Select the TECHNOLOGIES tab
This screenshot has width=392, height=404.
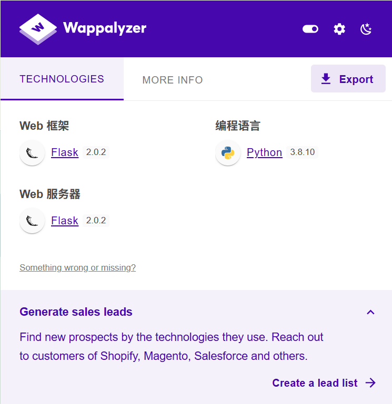(62, 79)
